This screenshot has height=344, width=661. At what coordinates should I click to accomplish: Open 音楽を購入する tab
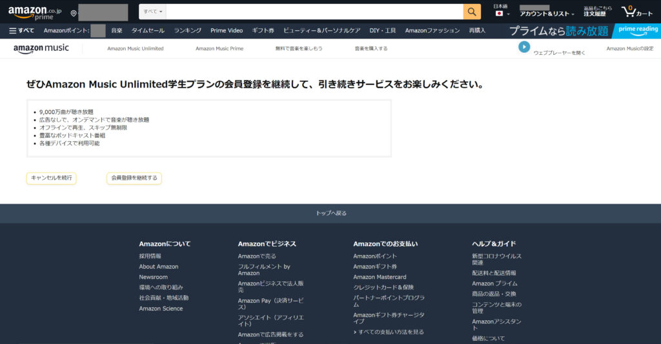pyautogui.click(x=371, y=49)
